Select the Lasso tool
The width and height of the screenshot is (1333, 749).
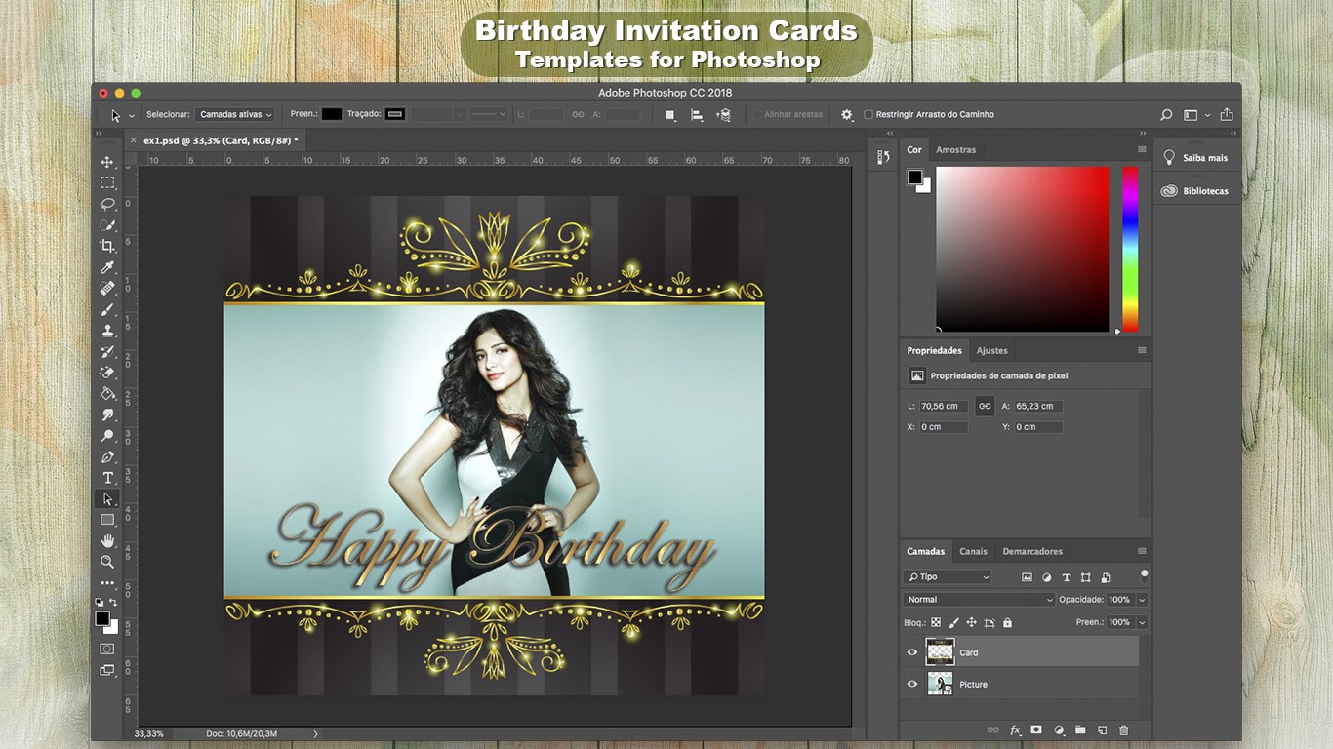[107, 204]
